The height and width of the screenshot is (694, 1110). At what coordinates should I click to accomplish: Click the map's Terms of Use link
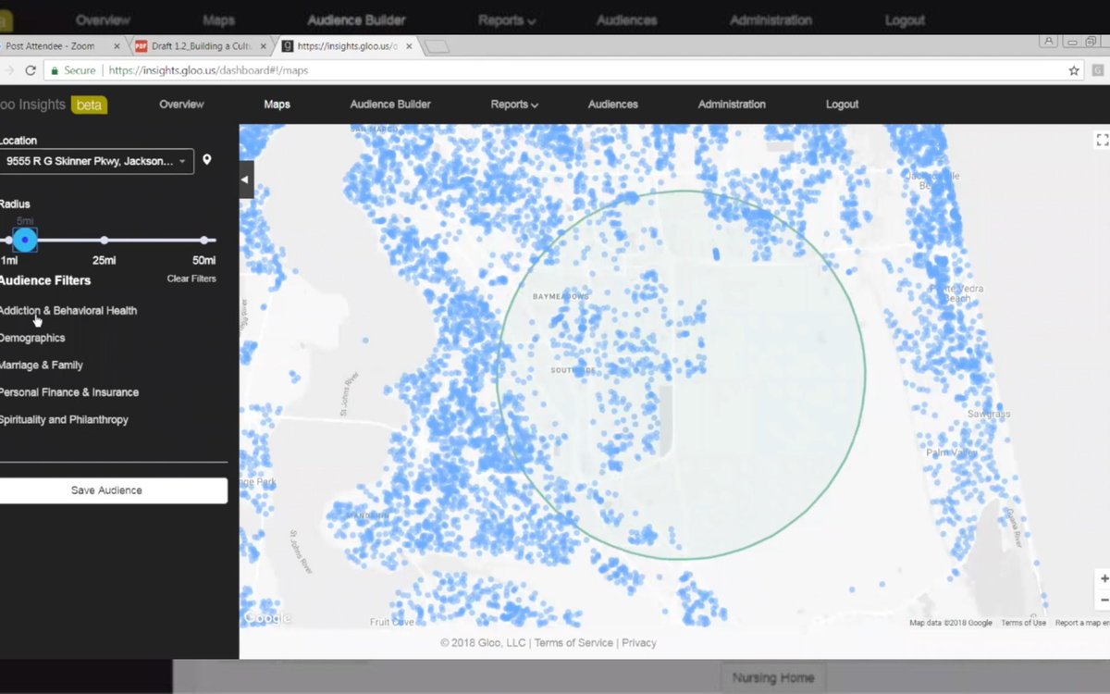(1024, 623)
